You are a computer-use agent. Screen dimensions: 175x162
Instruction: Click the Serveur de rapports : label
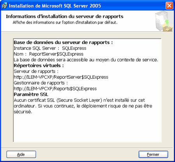point(36,71)
